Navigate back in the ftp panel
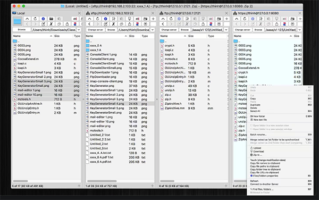Viewport: 319px width, 200px height. (163, 24)
